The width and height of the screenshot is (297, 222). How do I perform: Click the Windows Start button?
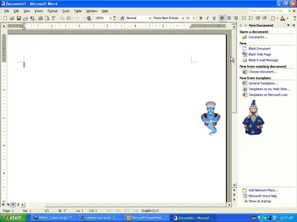14,218
